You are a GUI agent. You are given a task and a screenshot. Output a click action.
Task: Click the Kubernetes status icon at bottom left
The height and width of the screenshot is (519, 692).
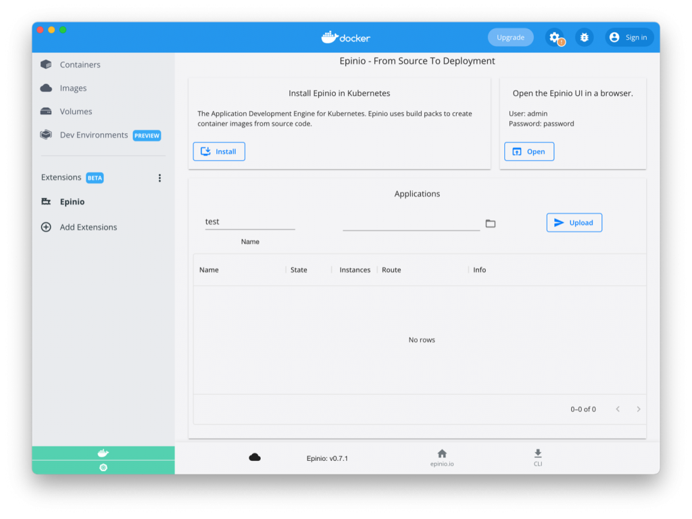pos(103,468)
